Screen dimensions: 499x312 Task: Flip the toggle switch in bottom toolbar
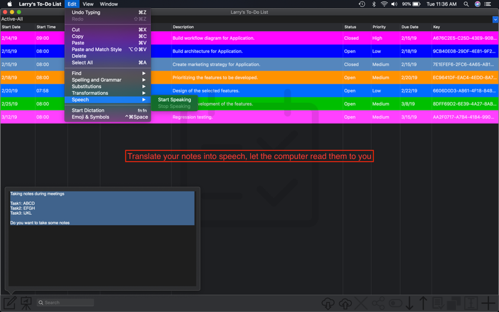[395, 303]
